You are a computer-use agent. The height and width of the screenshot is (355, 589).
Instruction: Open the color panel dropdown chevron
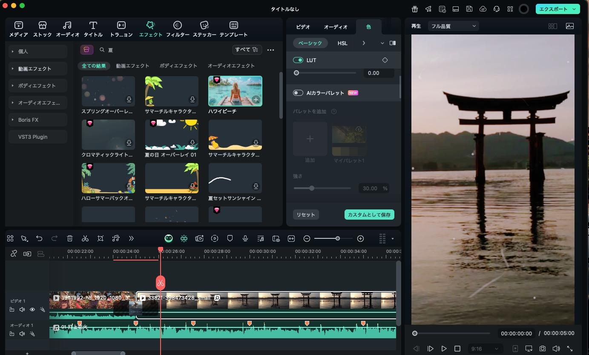(x=382, y=43)
